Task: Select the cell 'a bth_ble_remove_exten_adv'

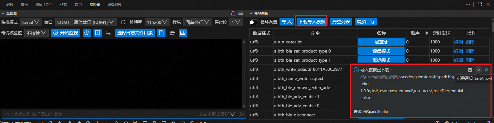Action: point(316,87)
